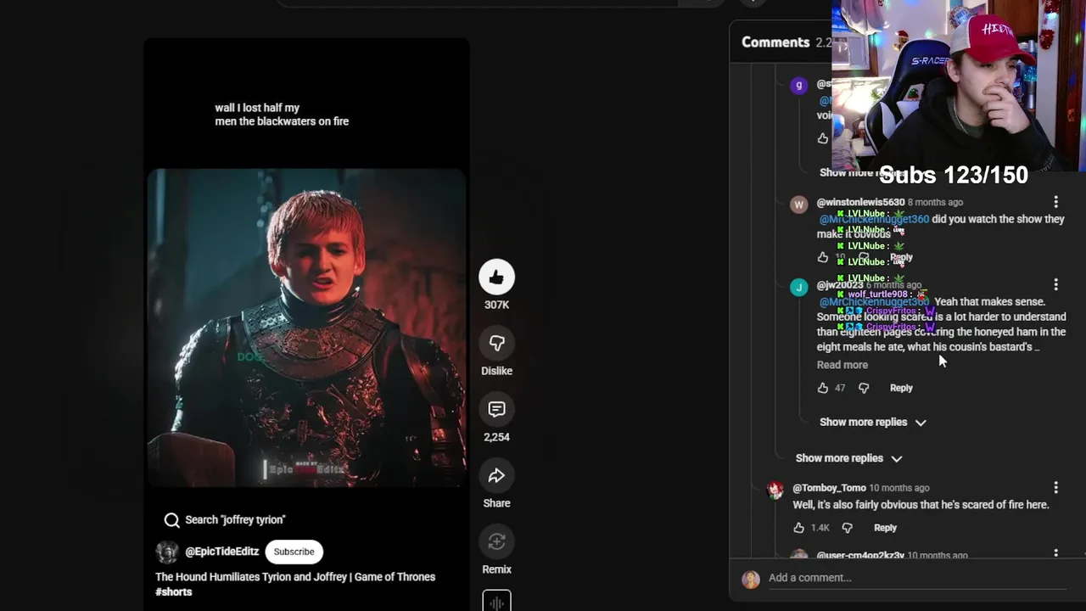Click the video title "The Hound Humiliates Tyrion and Joffrey"
Screen dimensions: 1086x611
pos(295,577)
